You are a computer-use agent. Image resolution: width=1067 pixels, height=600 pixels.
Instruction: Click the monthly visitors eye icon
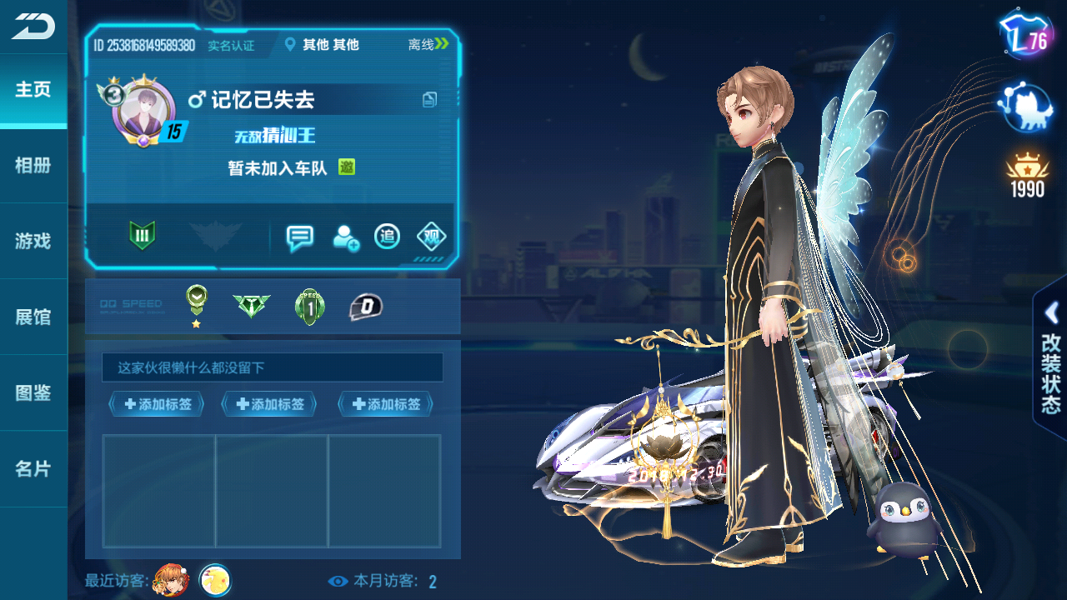(x=338, y=581)
